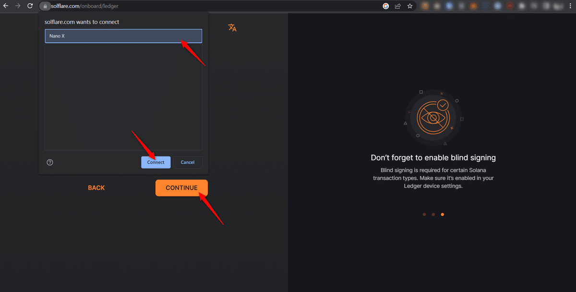Select the second carousel dot

433,215
